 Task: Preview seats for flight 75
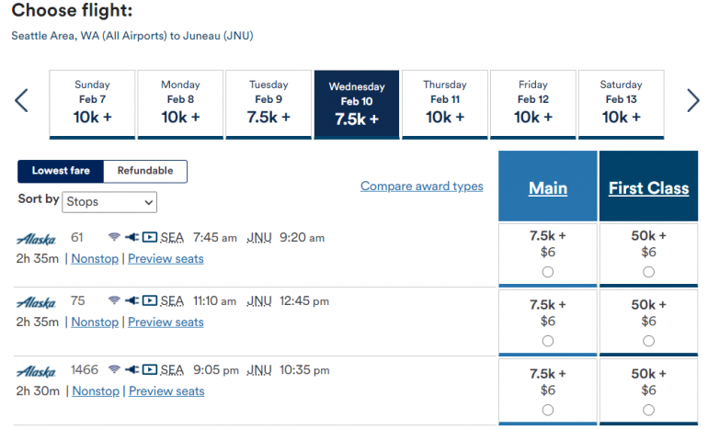166,322
